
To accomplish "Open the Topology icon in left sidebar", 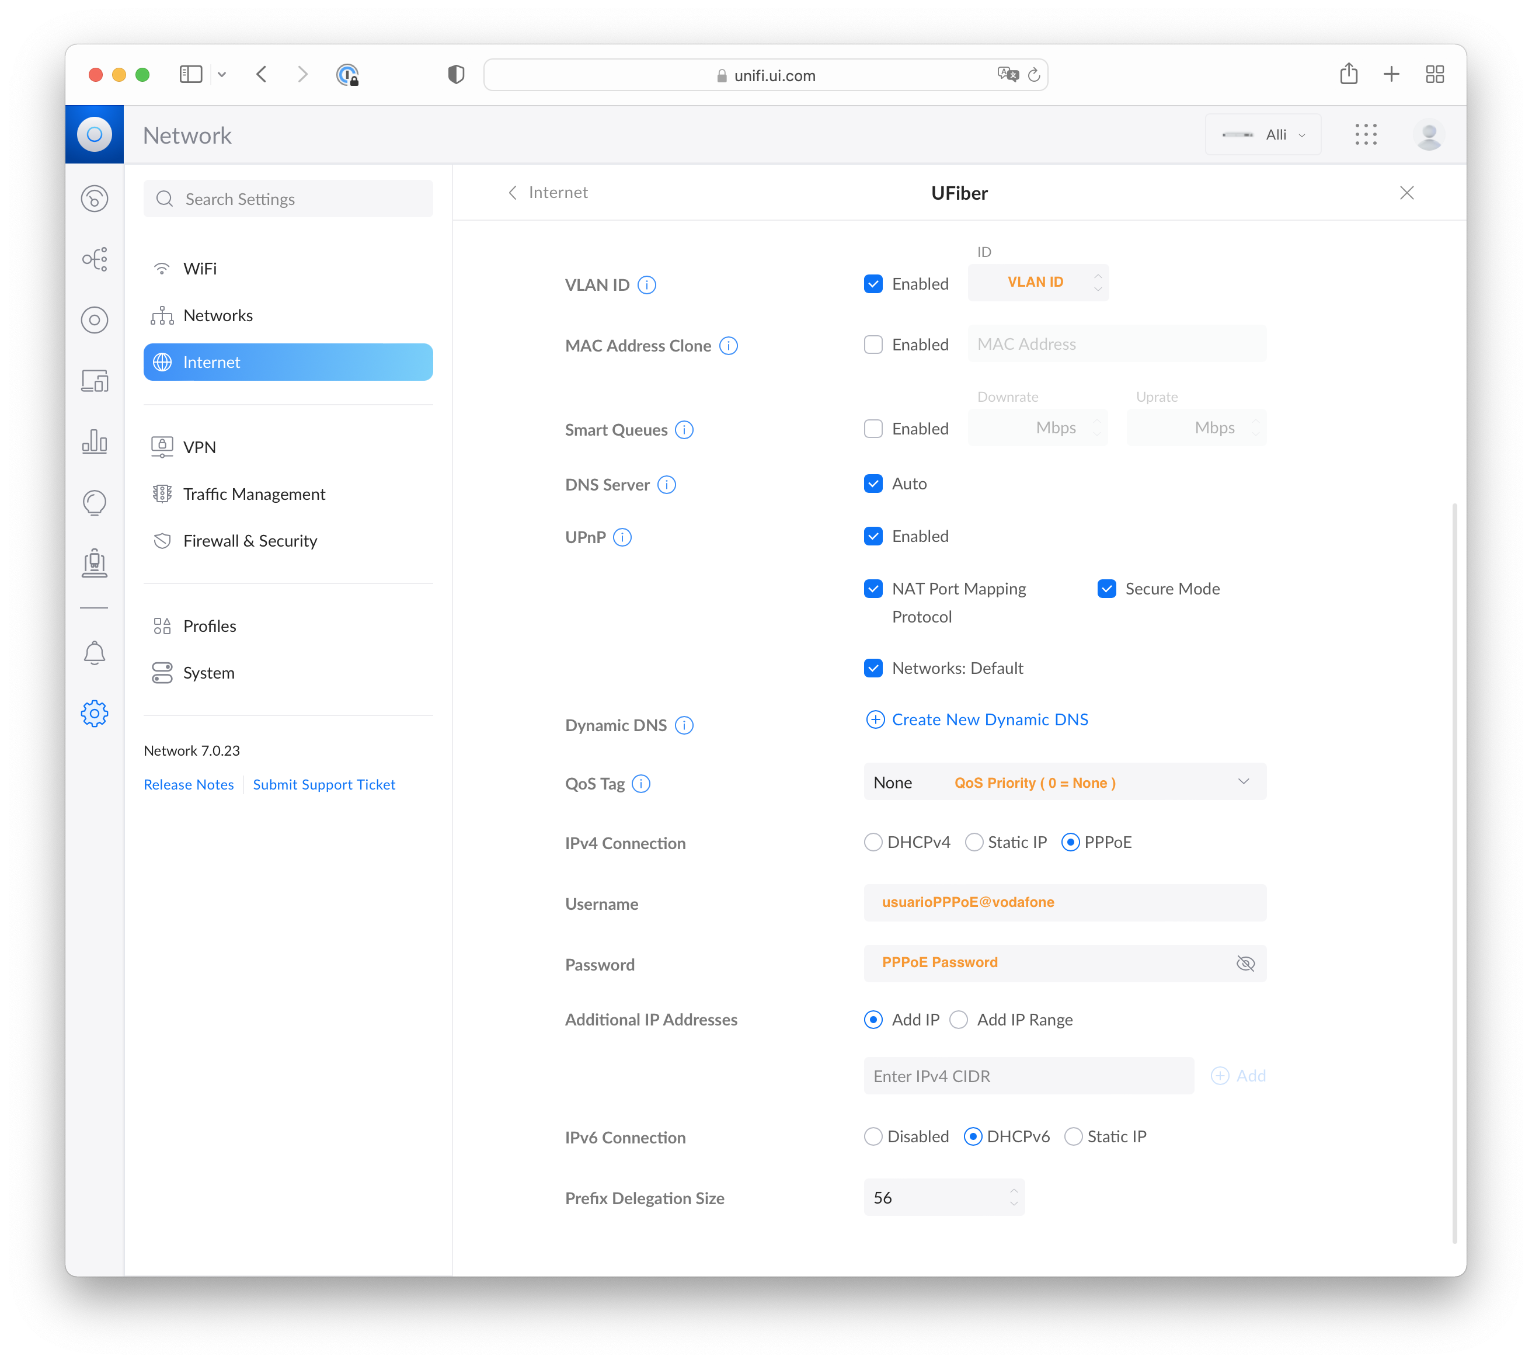I will point(95,259).
